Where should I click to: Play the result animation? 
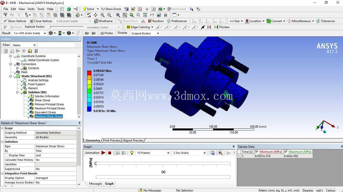coord(103,153)
